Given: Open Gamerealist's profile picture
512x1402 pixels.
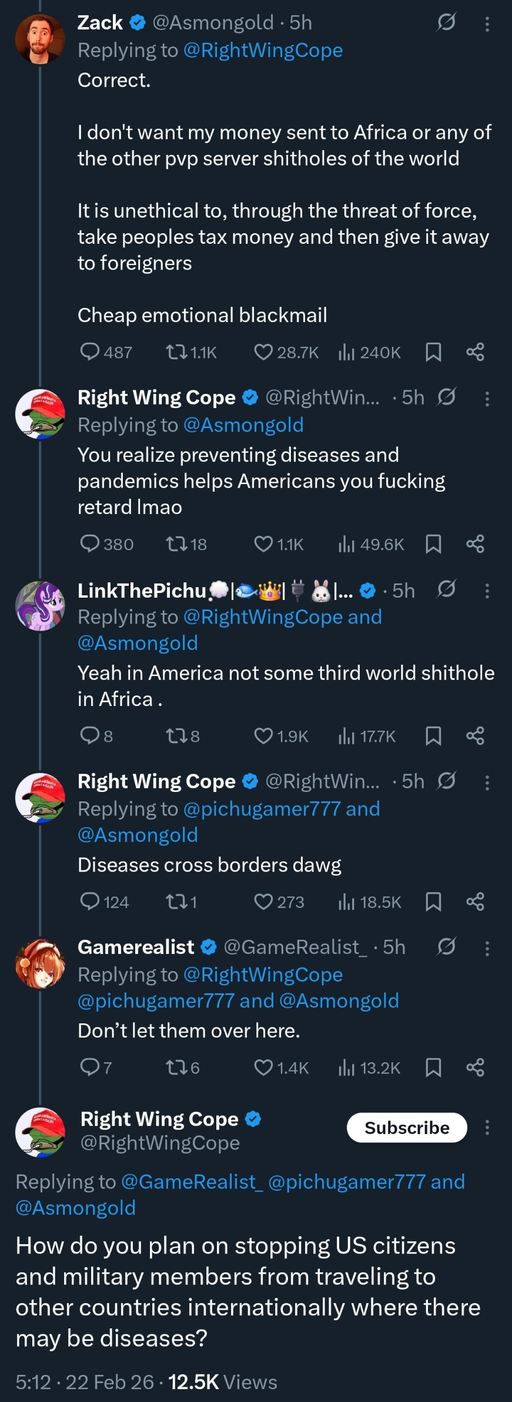Looking at the screenshot, I should [40, 963].
